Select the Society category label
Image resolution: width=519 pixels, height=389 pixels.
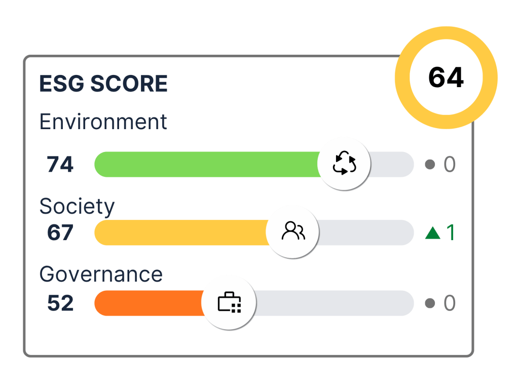click(77, 207)
